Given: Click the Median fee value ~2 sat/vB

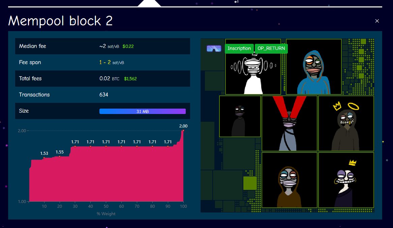Looking at the screenshot, I should click(109, 46).
